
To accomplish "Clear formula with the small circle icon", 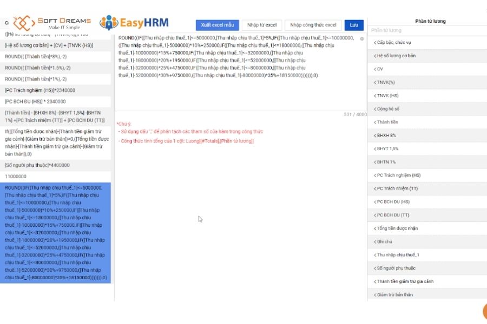I will click(362, 39).
